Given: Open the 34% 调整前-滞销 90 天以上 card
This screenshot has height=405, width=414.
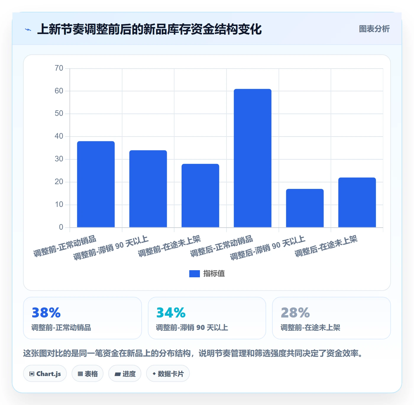Looking at the screenshot, I should coord(207,318).
